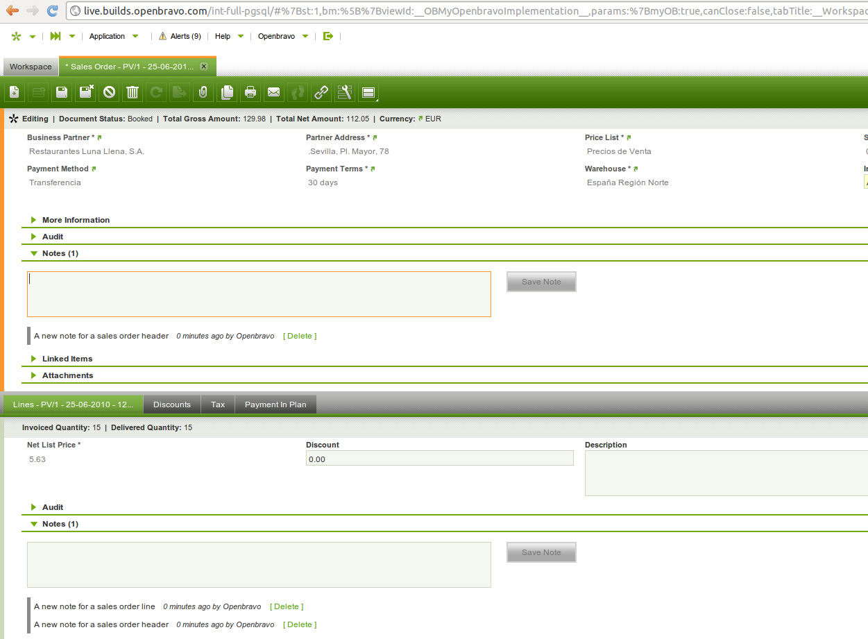Screen dimensions: 868x639
Task: Open the Payment Terms link arrow
Action: [x=373, y=169]
